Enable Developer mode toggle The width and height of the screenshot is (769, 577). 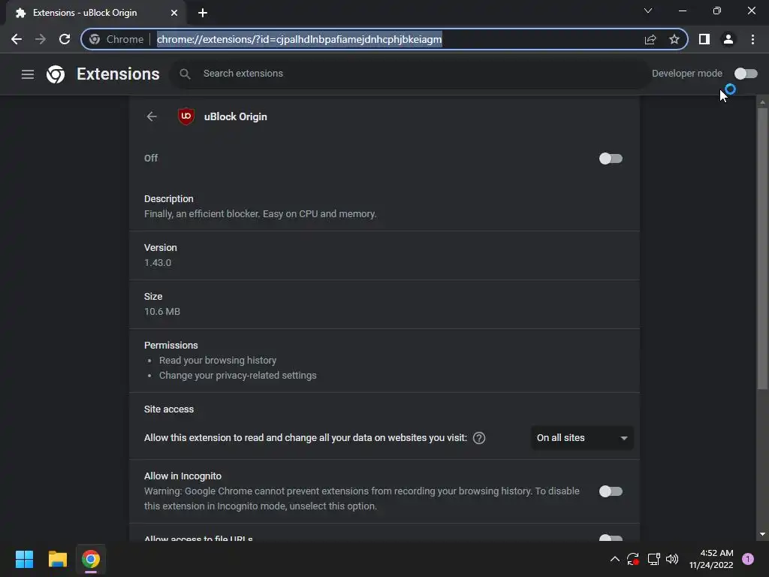(746, 74)
